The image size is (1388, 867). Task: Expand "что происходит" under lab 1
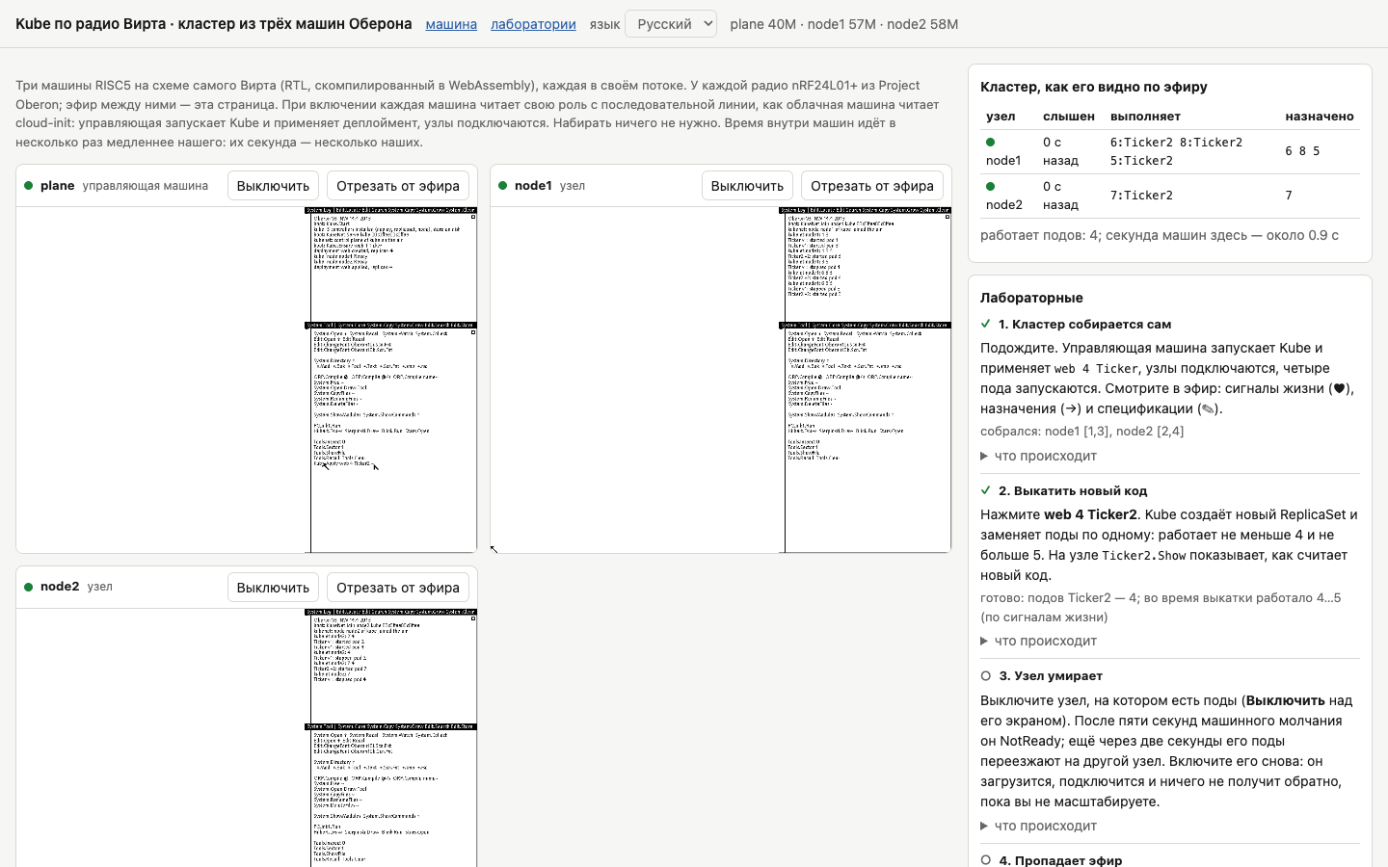pyautogui.click(x=1038, y=456)
